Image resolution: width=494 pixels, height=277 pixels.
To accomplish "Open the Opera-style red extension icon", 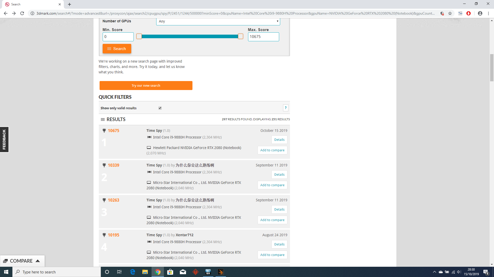I will 469,13.
